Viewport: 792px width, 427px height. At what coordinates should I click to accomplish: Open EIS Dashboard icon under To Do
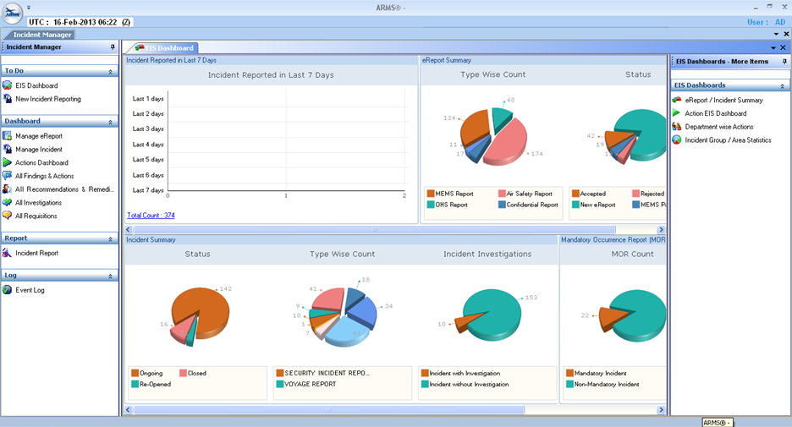(8, 85)
